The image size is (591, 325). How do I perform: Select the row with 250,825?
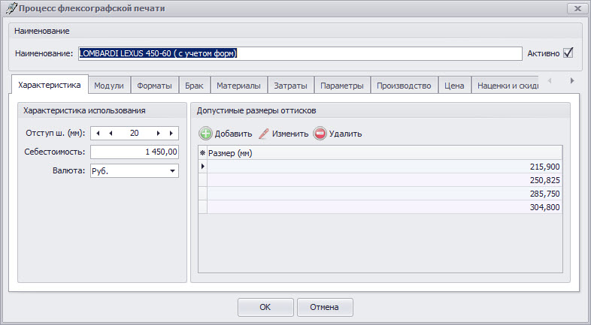[385, 180]
